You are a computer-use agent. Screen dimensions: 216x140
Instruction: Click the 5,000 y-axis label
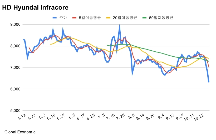pos(16,111)
